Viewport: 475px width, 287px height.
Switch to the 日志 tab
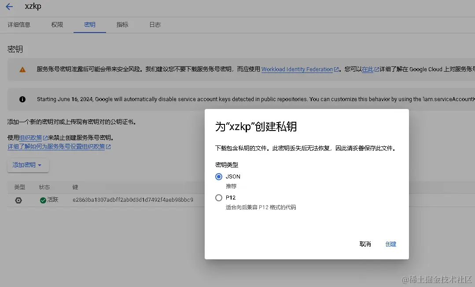pyautogui.click(x=155, y=25)
